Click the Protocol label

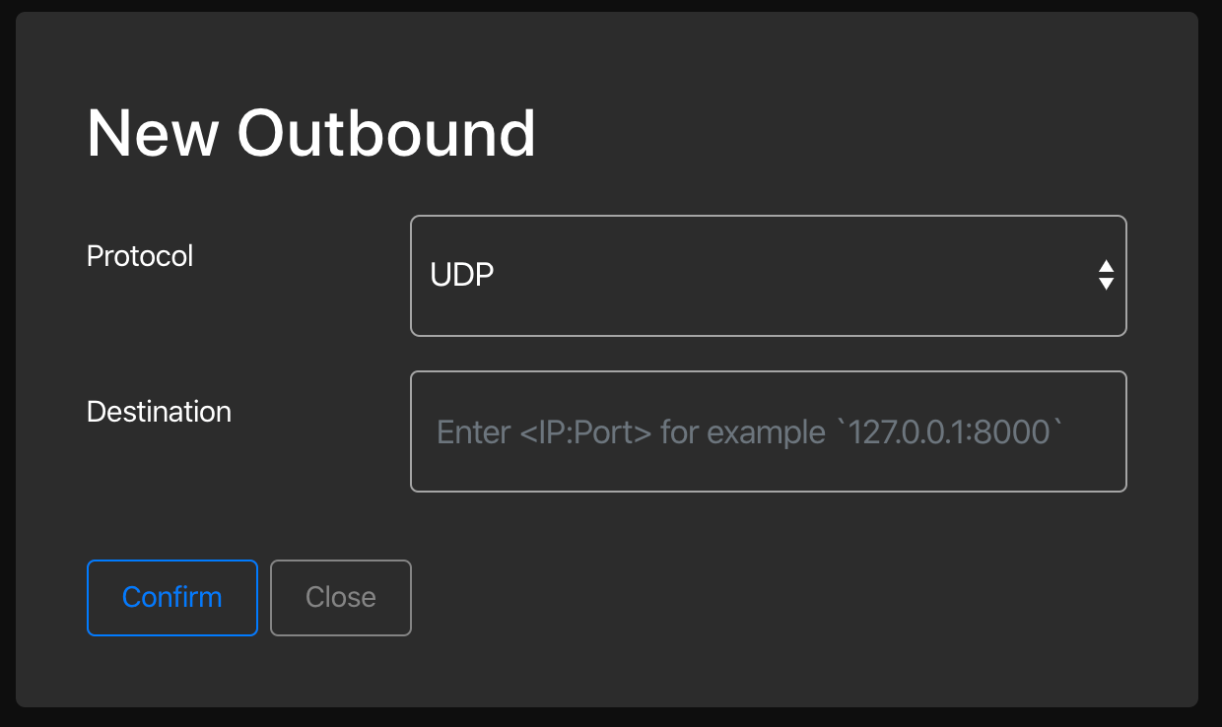coord(140,256)
